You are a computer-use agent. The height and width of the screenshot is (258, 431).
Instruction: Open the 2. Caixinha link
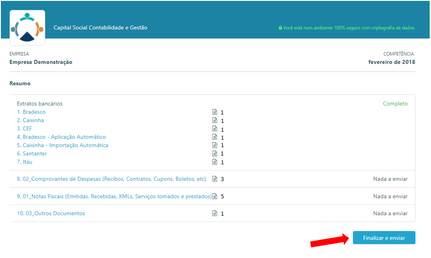pyautogui.click(x=30, y=120)
